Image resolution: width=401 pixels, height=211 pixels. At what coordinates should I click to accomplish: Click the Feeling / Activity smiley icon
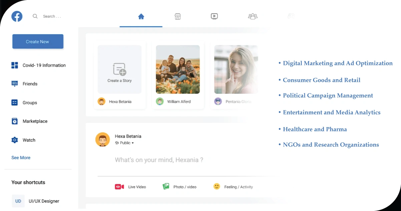tap(217, 186)
